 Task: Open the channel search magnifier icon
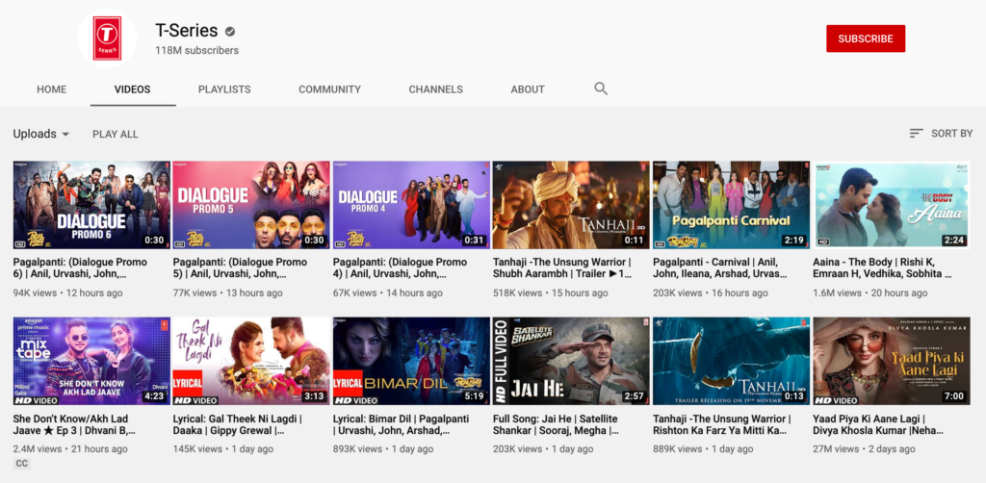(601, 89)
